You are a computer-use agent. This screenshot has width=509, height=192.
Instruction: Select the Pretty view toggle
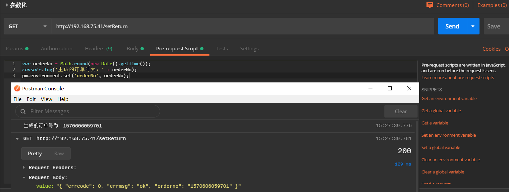coord(35,153)
